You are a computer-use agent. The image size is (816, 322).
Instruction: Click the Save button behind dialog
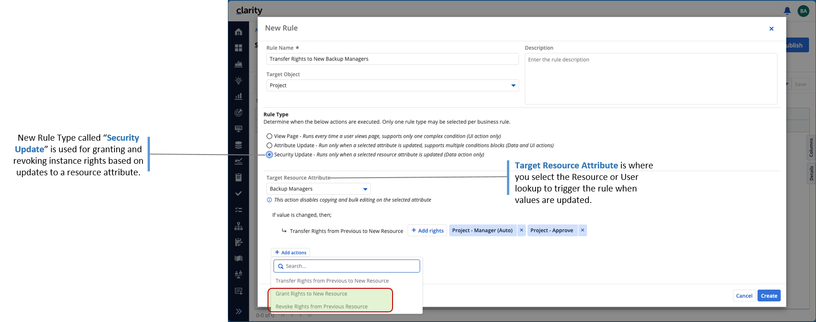[x=800, y=84]
